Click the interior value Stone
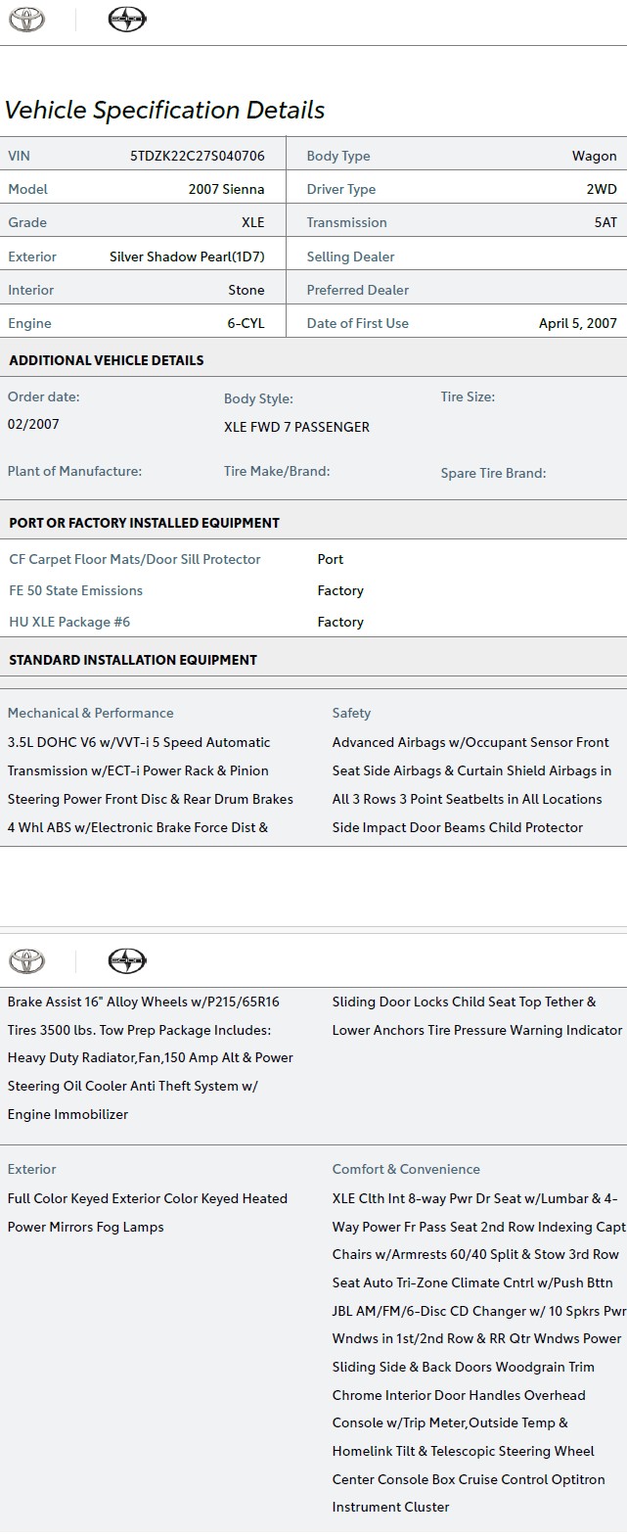The image size is (627, 1538). (x=246, y=290)
